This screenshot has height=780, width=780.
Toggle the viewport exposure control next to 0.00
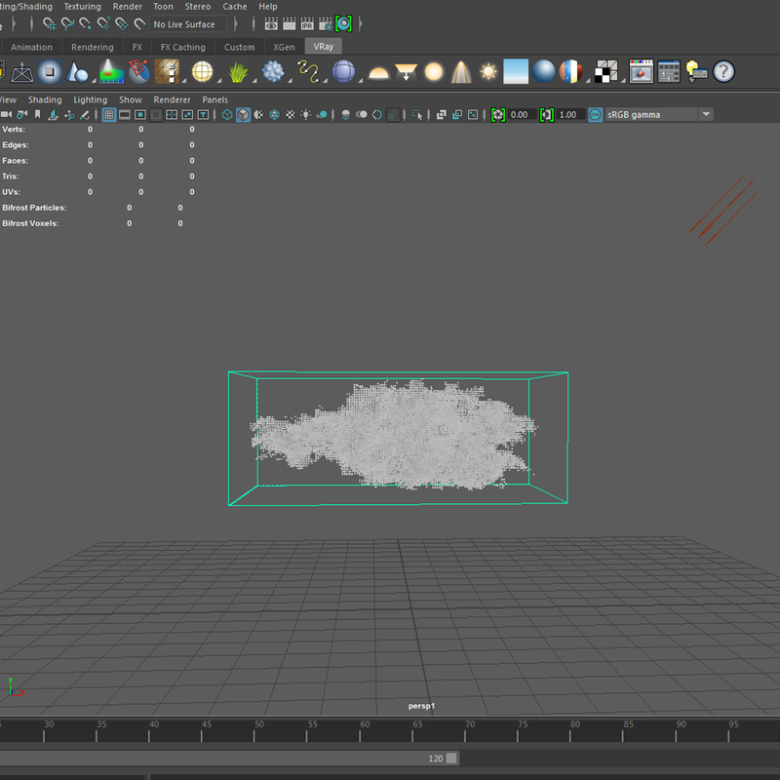pyautogui.click(x=496, y=114)
